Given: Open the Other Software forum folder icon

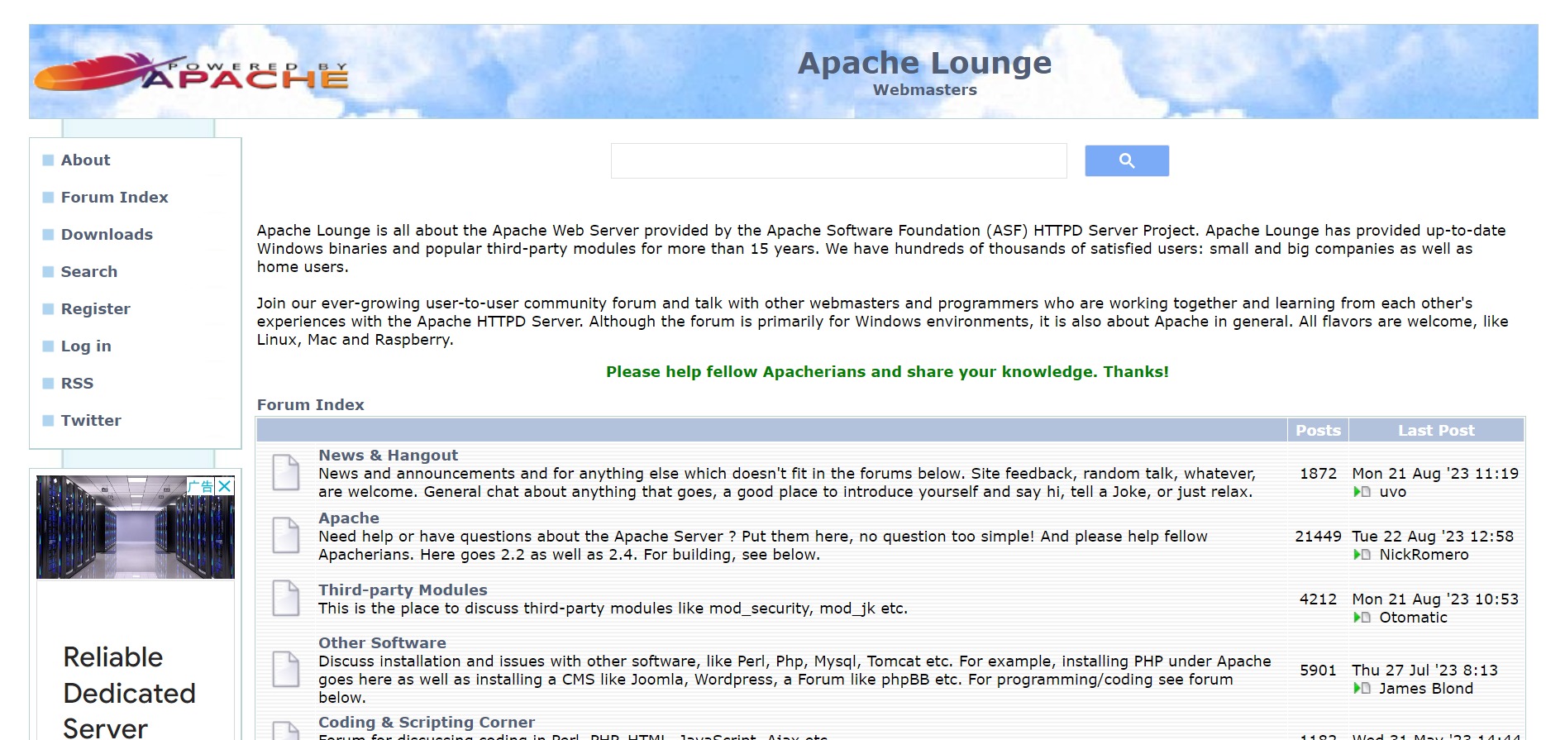Looking at the screenshot, I should click(286, 670).
